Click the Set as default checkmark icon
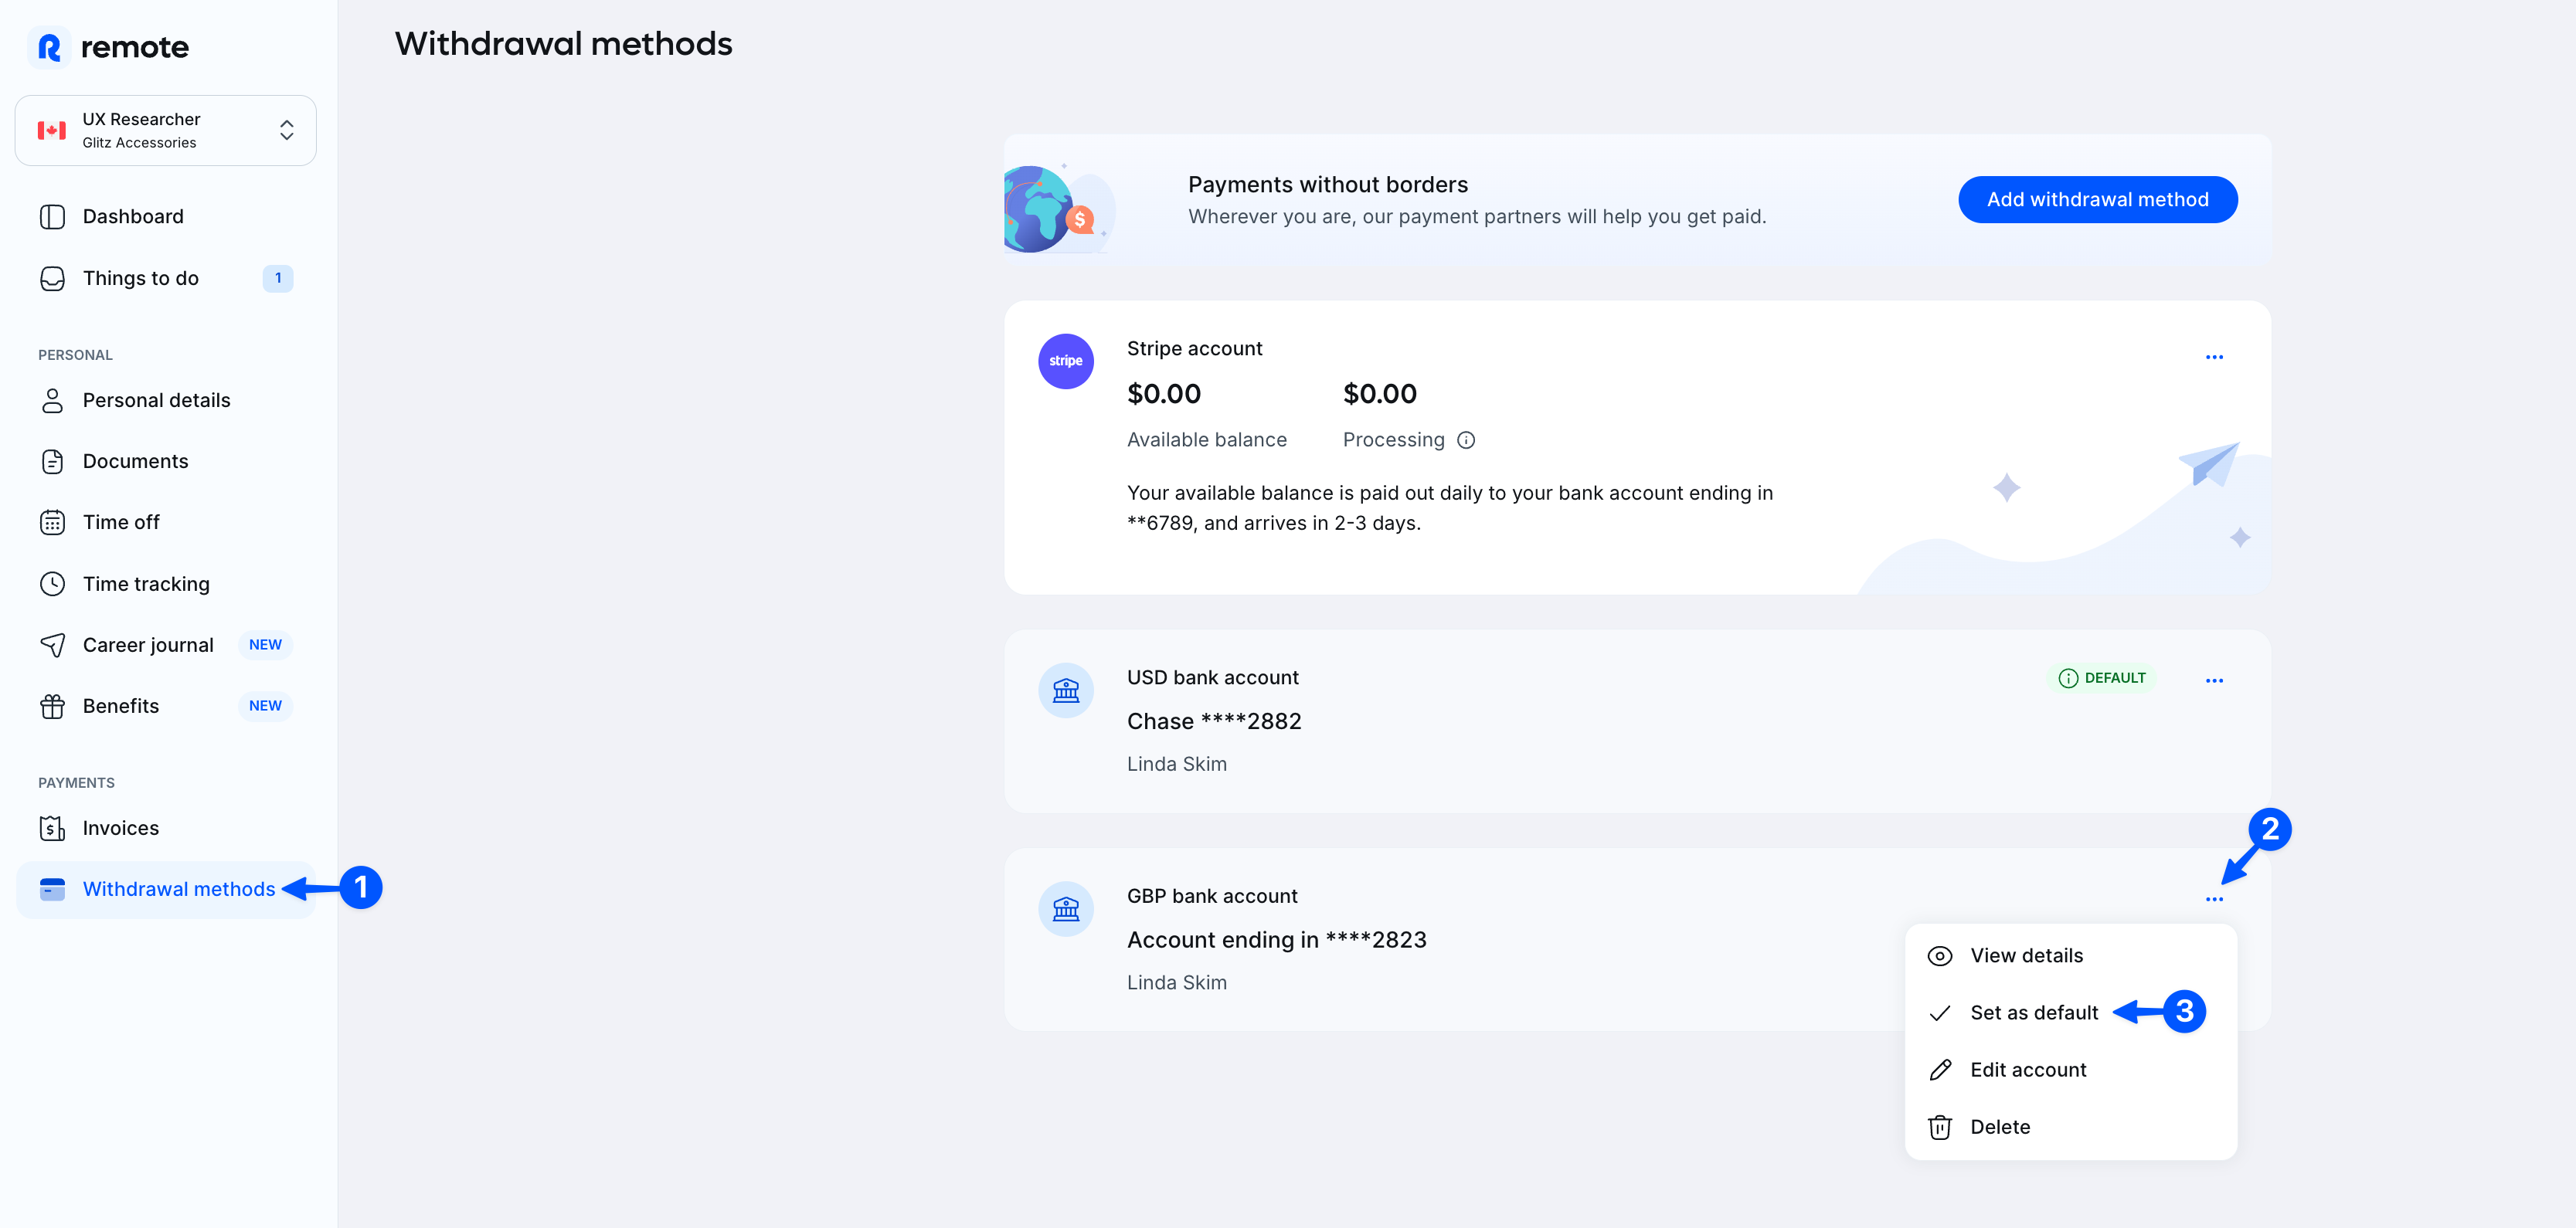The image size is (2576, 1228). (x=1939, y=1013)
